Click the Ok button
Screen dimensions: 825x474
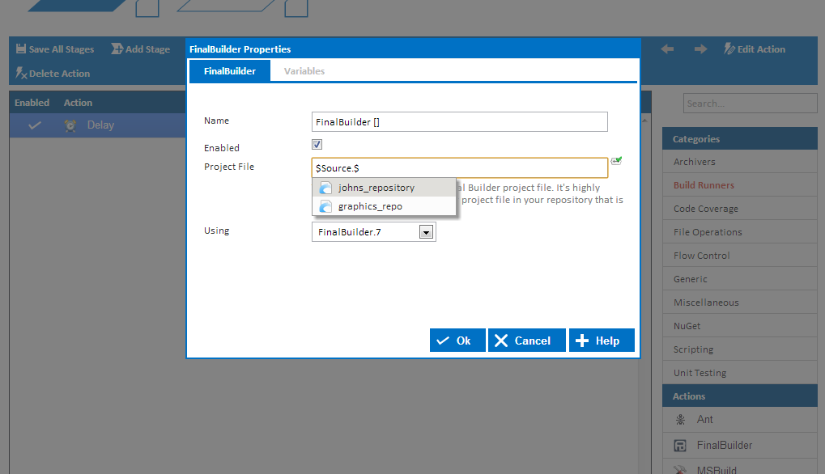click(x=457, y=341)
